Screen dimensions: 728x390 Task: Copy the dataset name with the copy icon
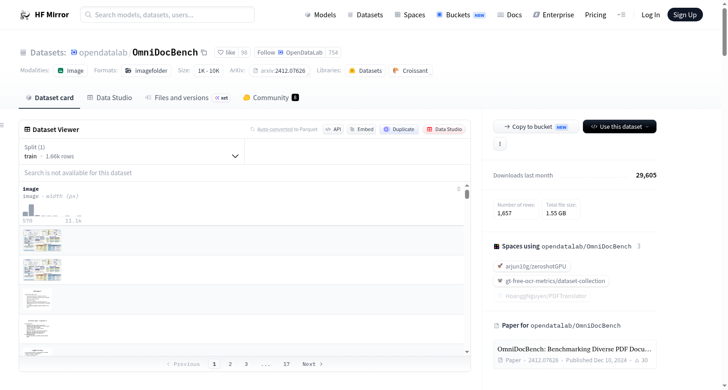click(204, 53)
